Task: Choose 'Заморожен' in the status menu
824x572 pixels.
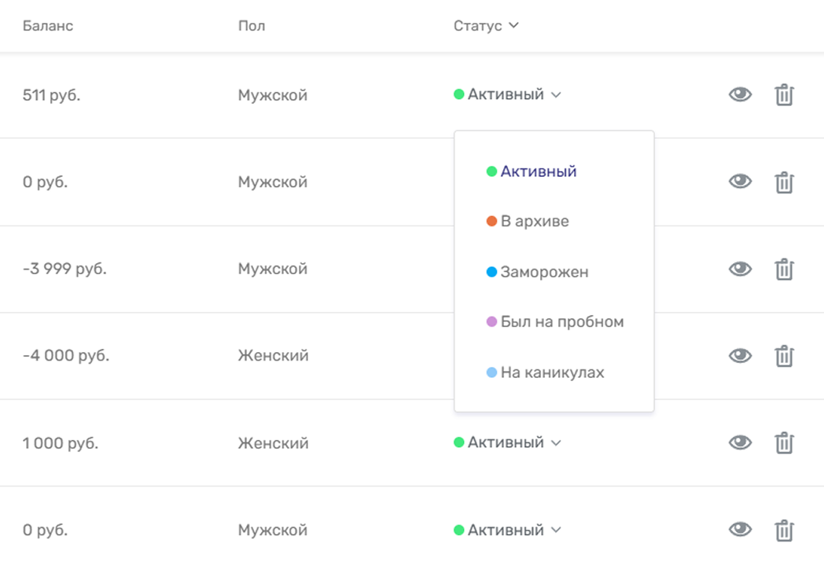Action: (544, 272)
